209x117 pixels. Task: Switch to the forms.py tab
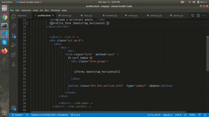[x=67, y=16]
